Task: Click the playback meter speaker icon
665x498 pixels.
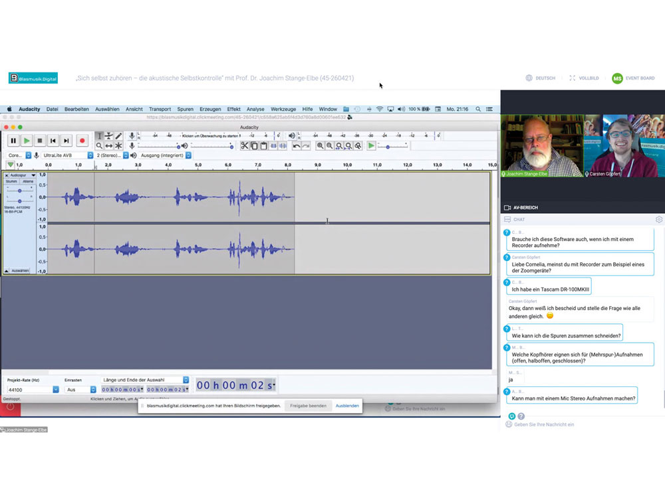Action: coord(292,135)
